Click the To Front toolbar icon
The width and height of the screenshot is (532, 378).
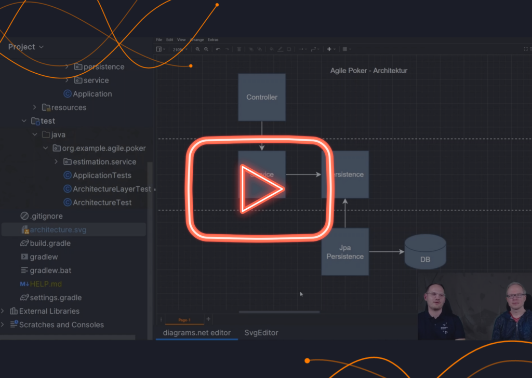[x=251, y=49]
